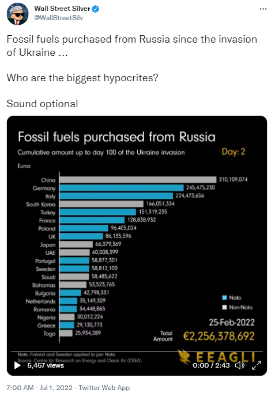The width and height of the screenshot is (271, 397).
Task: Click the Germany bar in the chart
Action: point(122,188)
